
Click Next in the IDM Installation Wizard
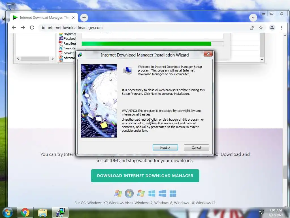coord(165,148)
